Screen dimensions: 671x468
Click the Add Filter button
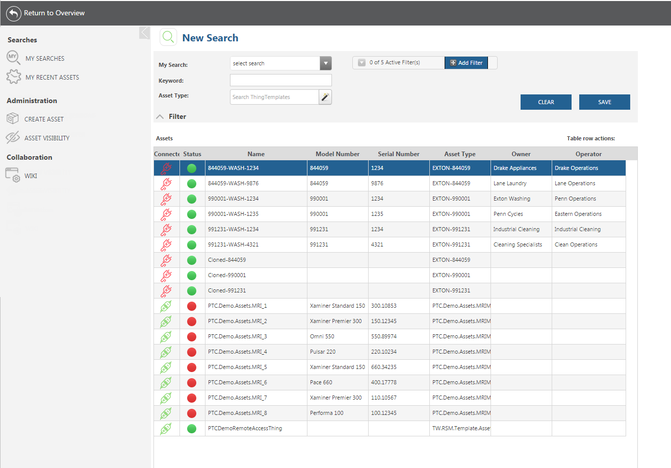point(466,63)
